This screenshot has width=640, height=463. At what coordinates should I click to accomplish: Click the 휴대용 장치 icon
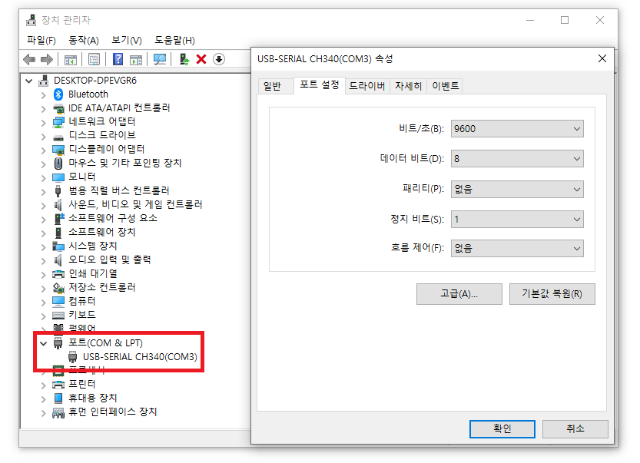tap(58, 399)
